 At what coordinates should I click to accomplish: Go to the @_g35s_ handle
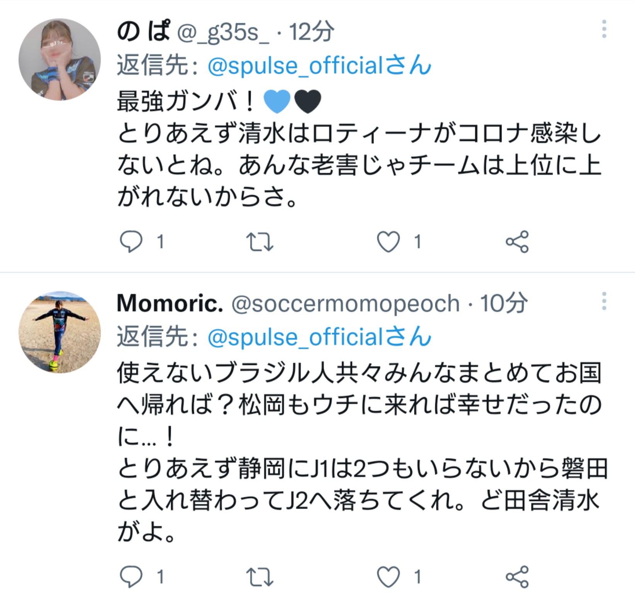coord(223,32)
